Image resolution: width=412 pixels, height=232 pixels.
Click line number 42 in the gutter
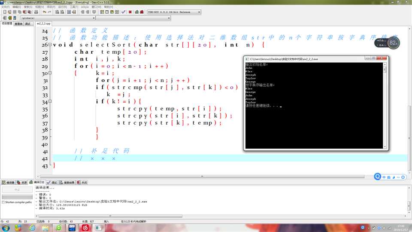coord(45,159)
